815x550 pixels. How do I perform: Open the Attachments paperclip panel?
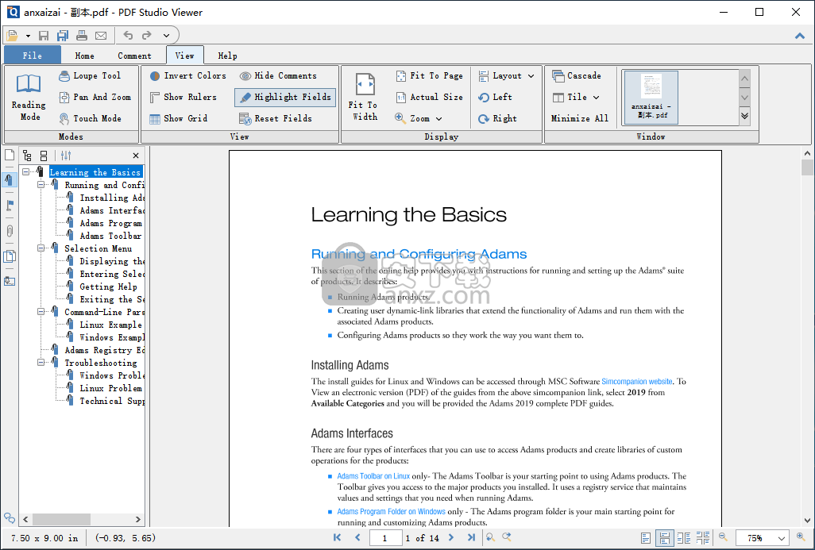tap(10, 231)
